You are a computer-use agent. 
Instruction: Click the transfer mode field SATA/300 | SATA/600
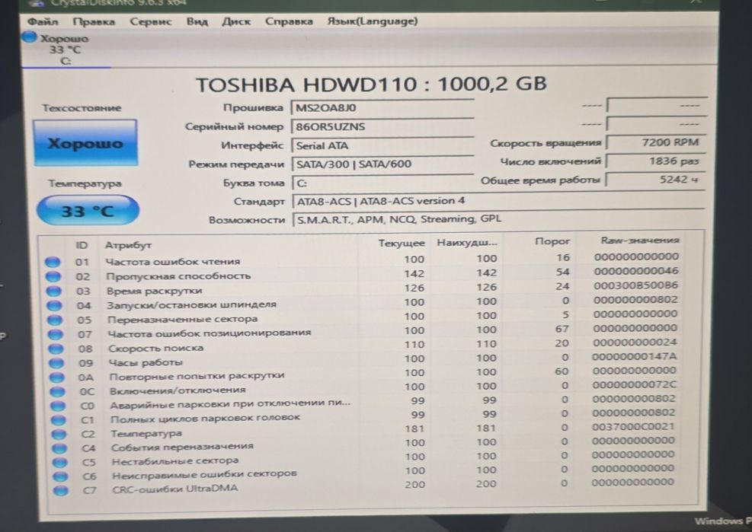[x=382, y=164]
